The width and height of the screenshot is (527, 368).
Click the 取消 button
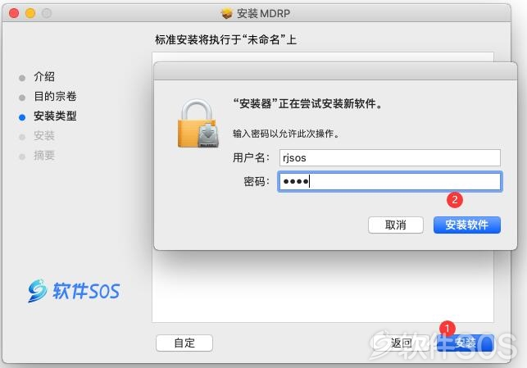point(396,225)
